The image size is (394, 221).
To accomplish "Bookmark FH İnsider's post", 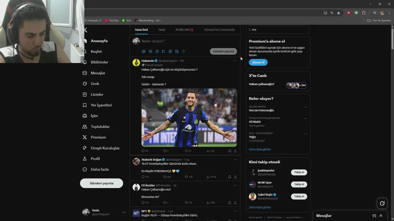I will (x=230, y=203).
